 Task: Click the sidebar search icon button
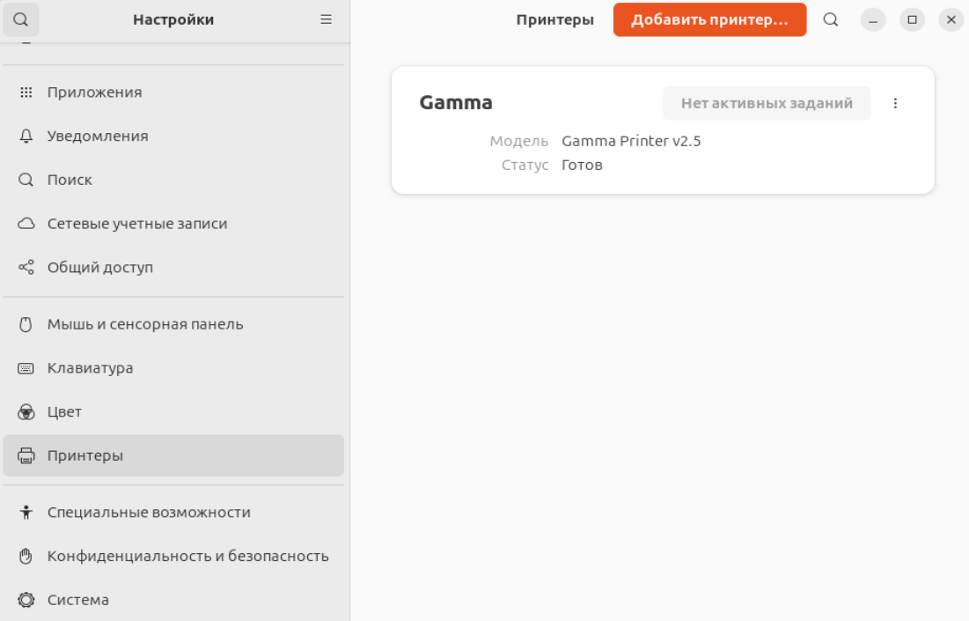click(x=20, y=19)
